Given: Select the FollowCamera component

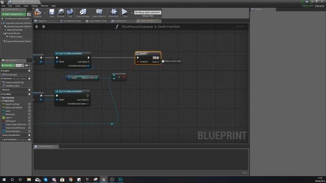Looking at the screenshot, I should pos(15,37).
